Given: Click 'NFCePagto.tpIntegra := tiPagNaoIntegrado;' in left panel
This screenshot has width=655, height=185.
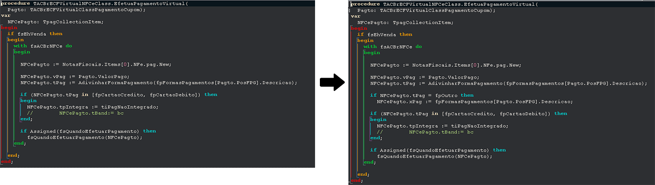Looking at the screenshot, I should pyautogui.click(x=93, y=107).
